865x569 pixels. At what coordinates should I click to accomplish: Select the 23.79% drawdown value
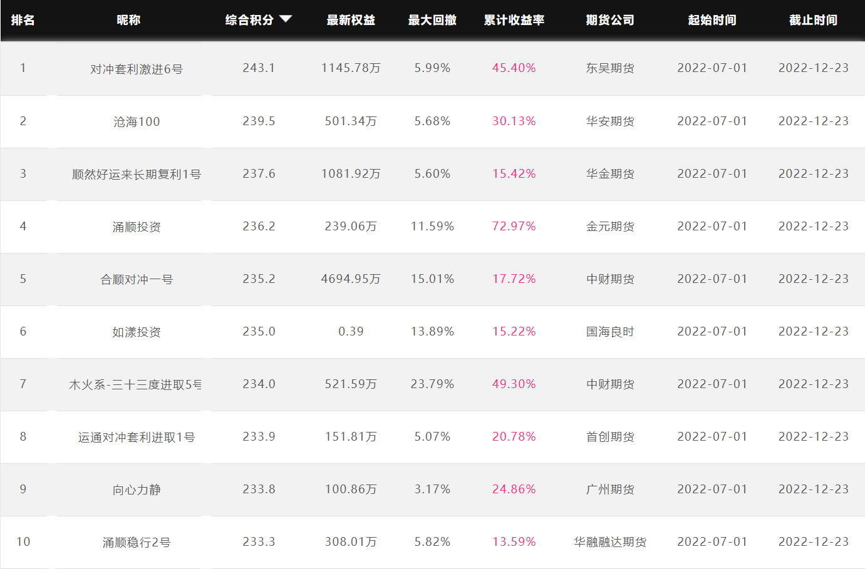tap(432, 384)
